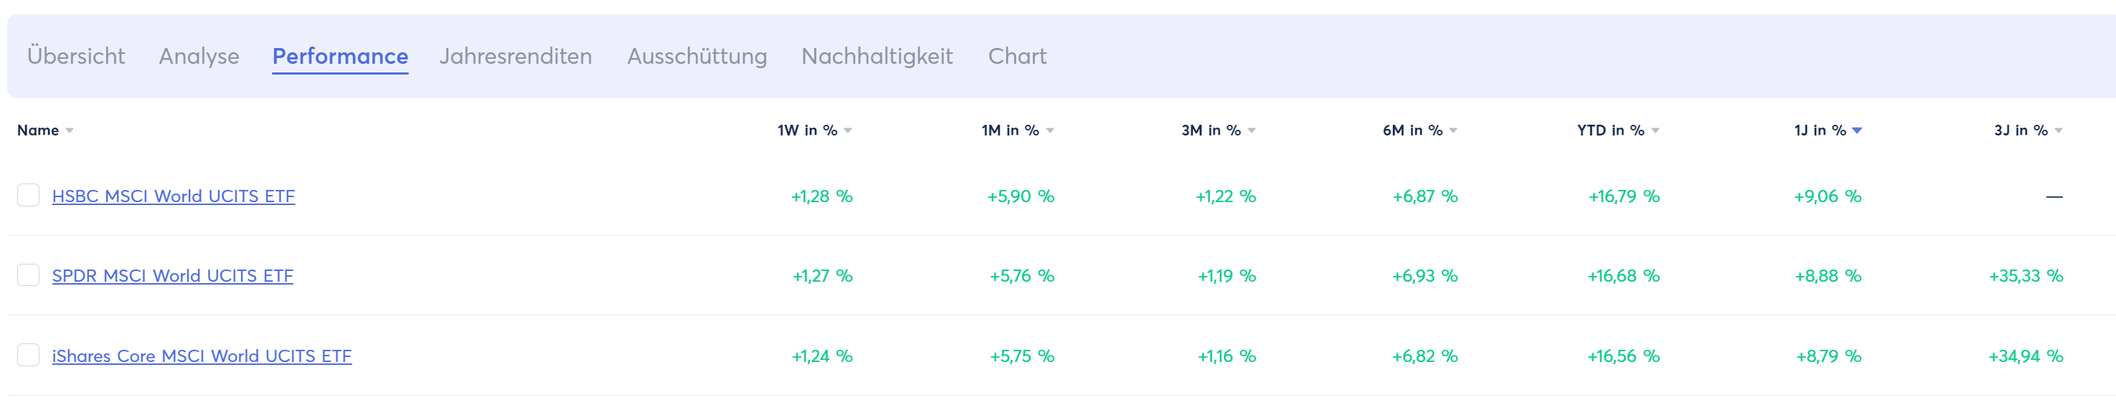Tick the iShares Core MSCI World checkbox

click(29, 355)
